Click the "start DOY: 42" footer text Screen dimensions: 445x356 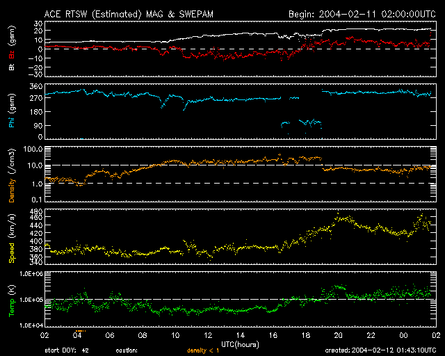pyautogui.click(x=67, y=350)
